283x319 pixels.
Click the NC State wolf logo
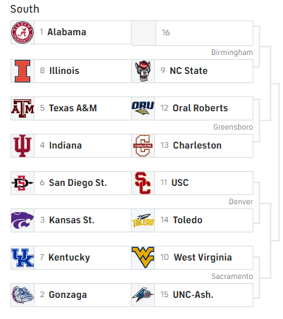pyautogui.click(x=143, y=71)
